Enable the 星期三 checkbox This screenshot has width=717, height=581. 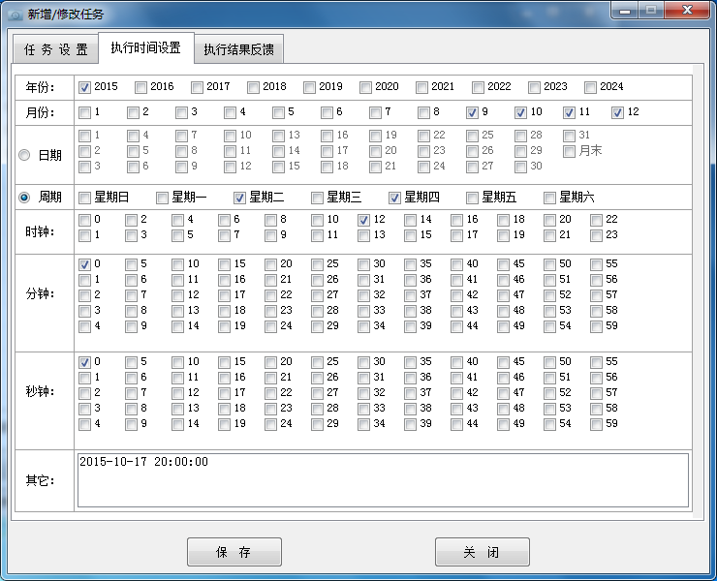(317, 198)
